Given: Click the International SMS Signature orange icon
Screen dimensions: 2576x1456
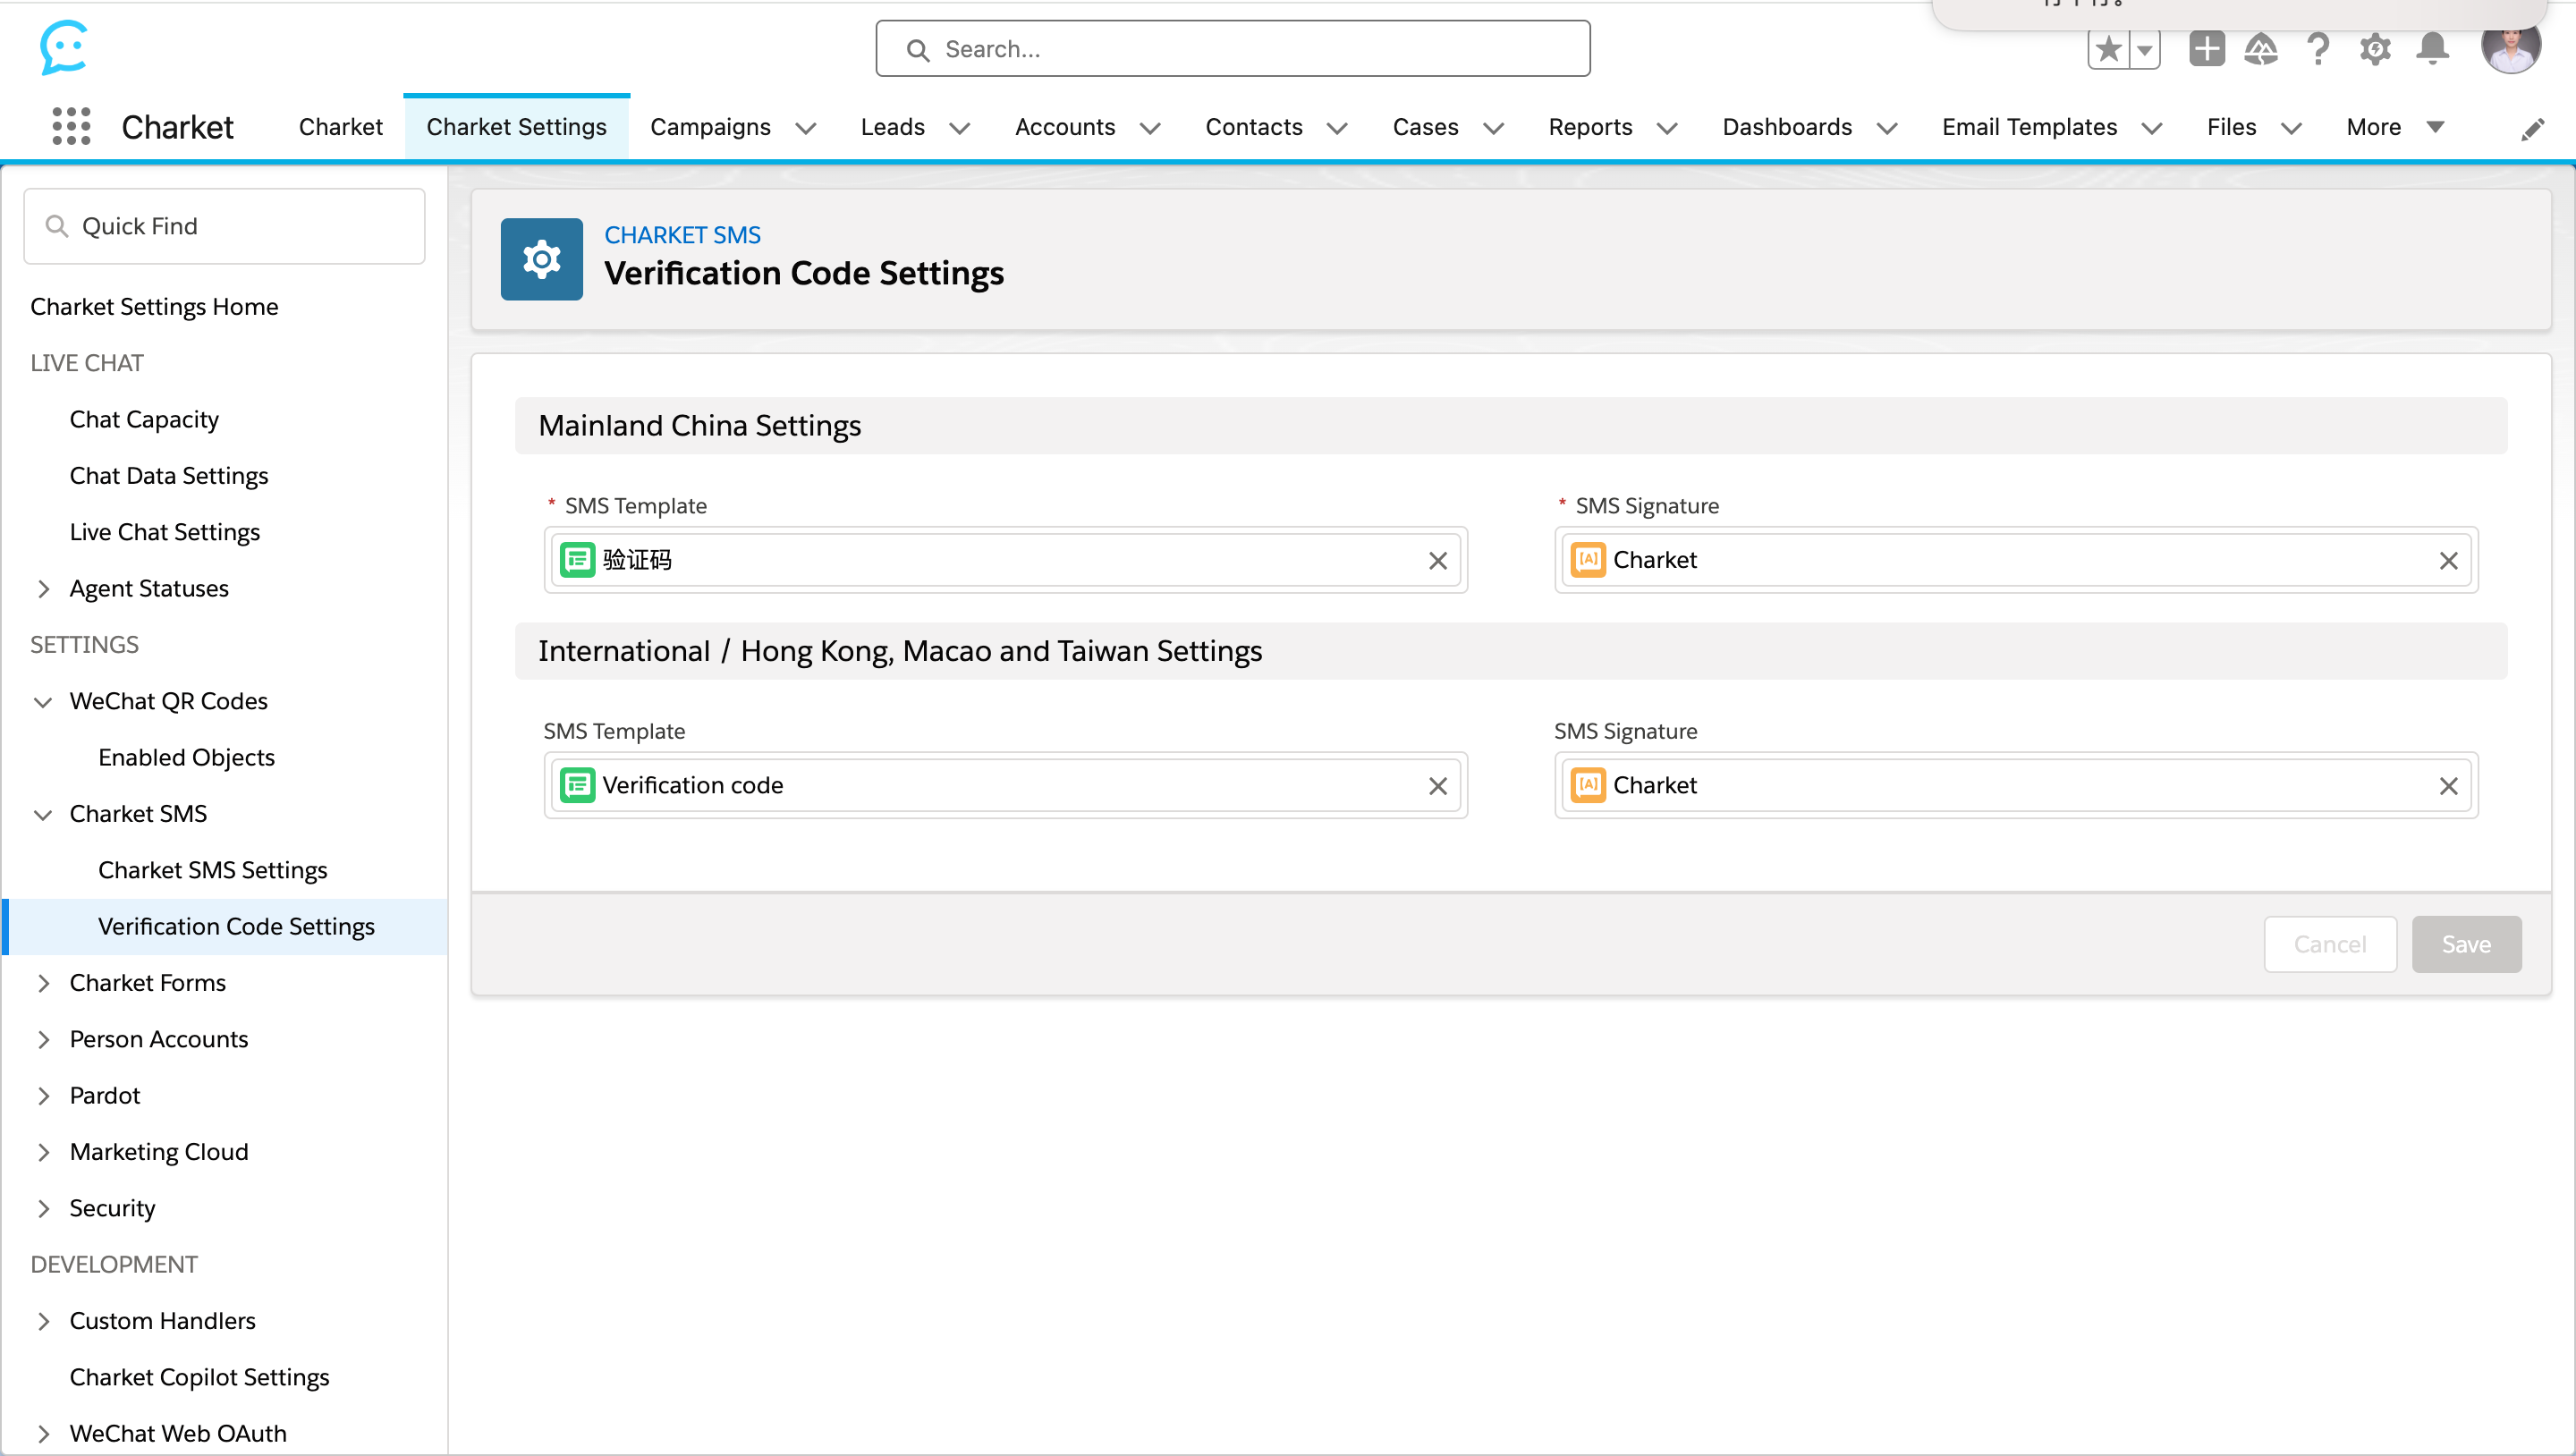Looking at the screenshot, I should pyautogui.click(x=1588, y=785).
